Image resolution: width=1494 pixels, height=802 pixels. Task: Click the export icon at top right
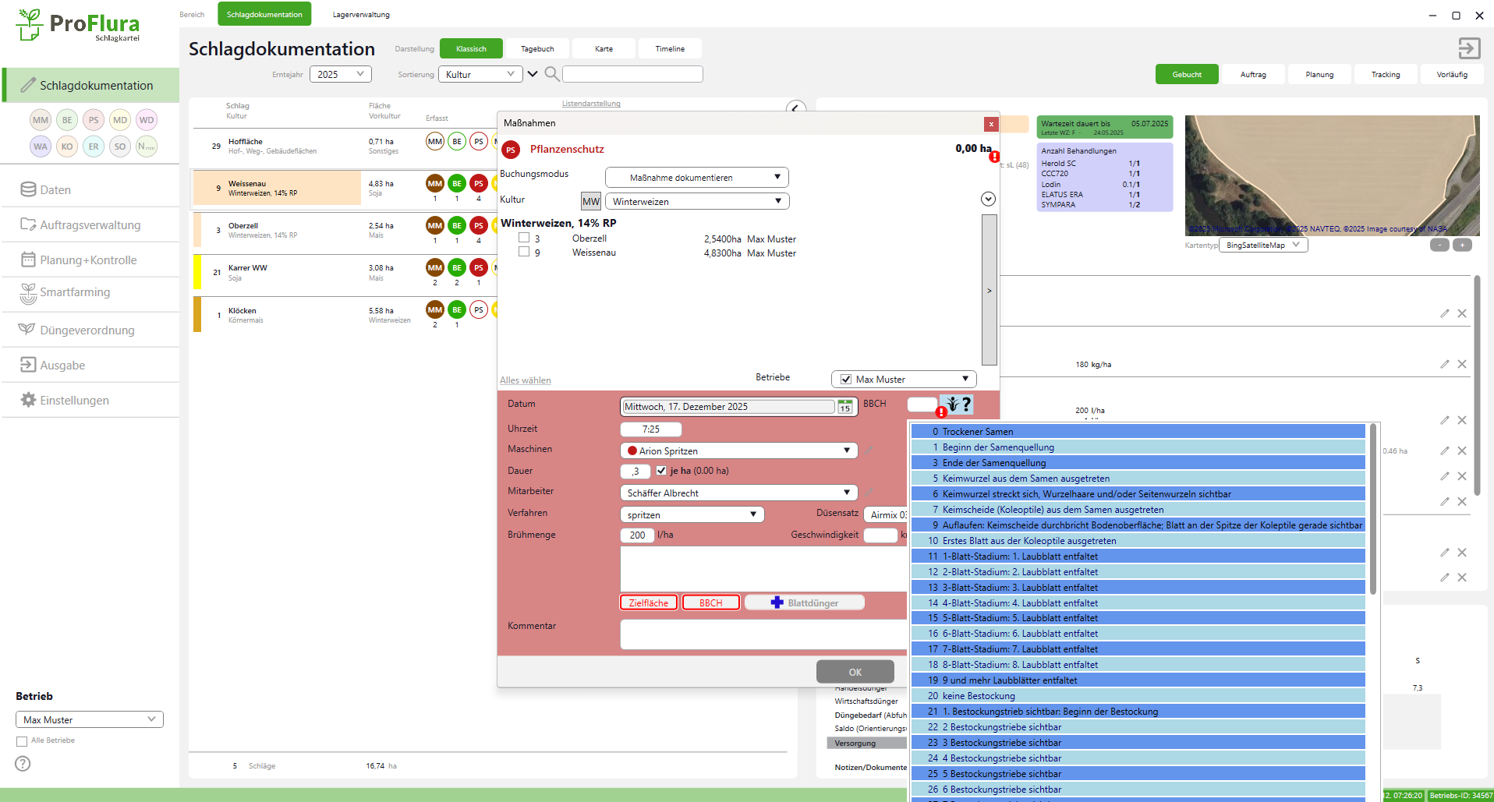coord(1469,48)
